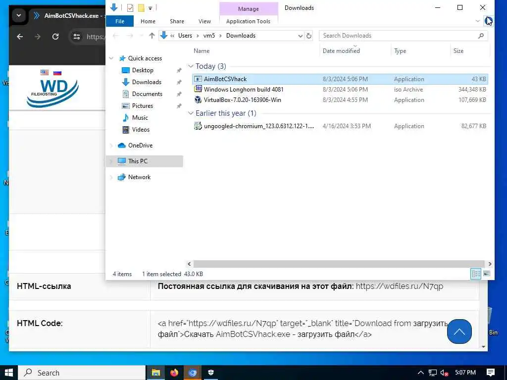Click the browser Back arrow
The width and height of the screenshot is (507, 380).
[20, 37]
